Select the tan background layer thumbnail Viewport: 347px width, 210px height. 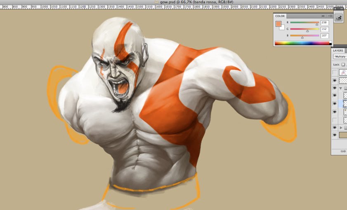click(x=343, y=135)
